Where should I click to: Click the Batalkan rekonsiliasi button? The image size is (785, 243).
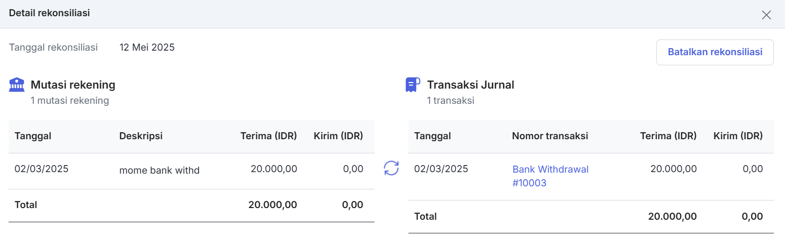pyautogui.click(x=715, y=52)
